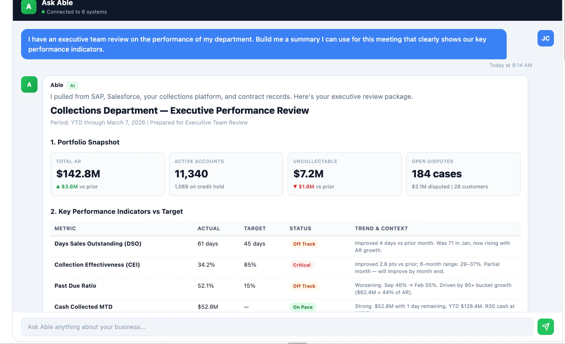Click the 52.1% past due actual value
The image size is (565, 344).
click(x=206, y=286)
